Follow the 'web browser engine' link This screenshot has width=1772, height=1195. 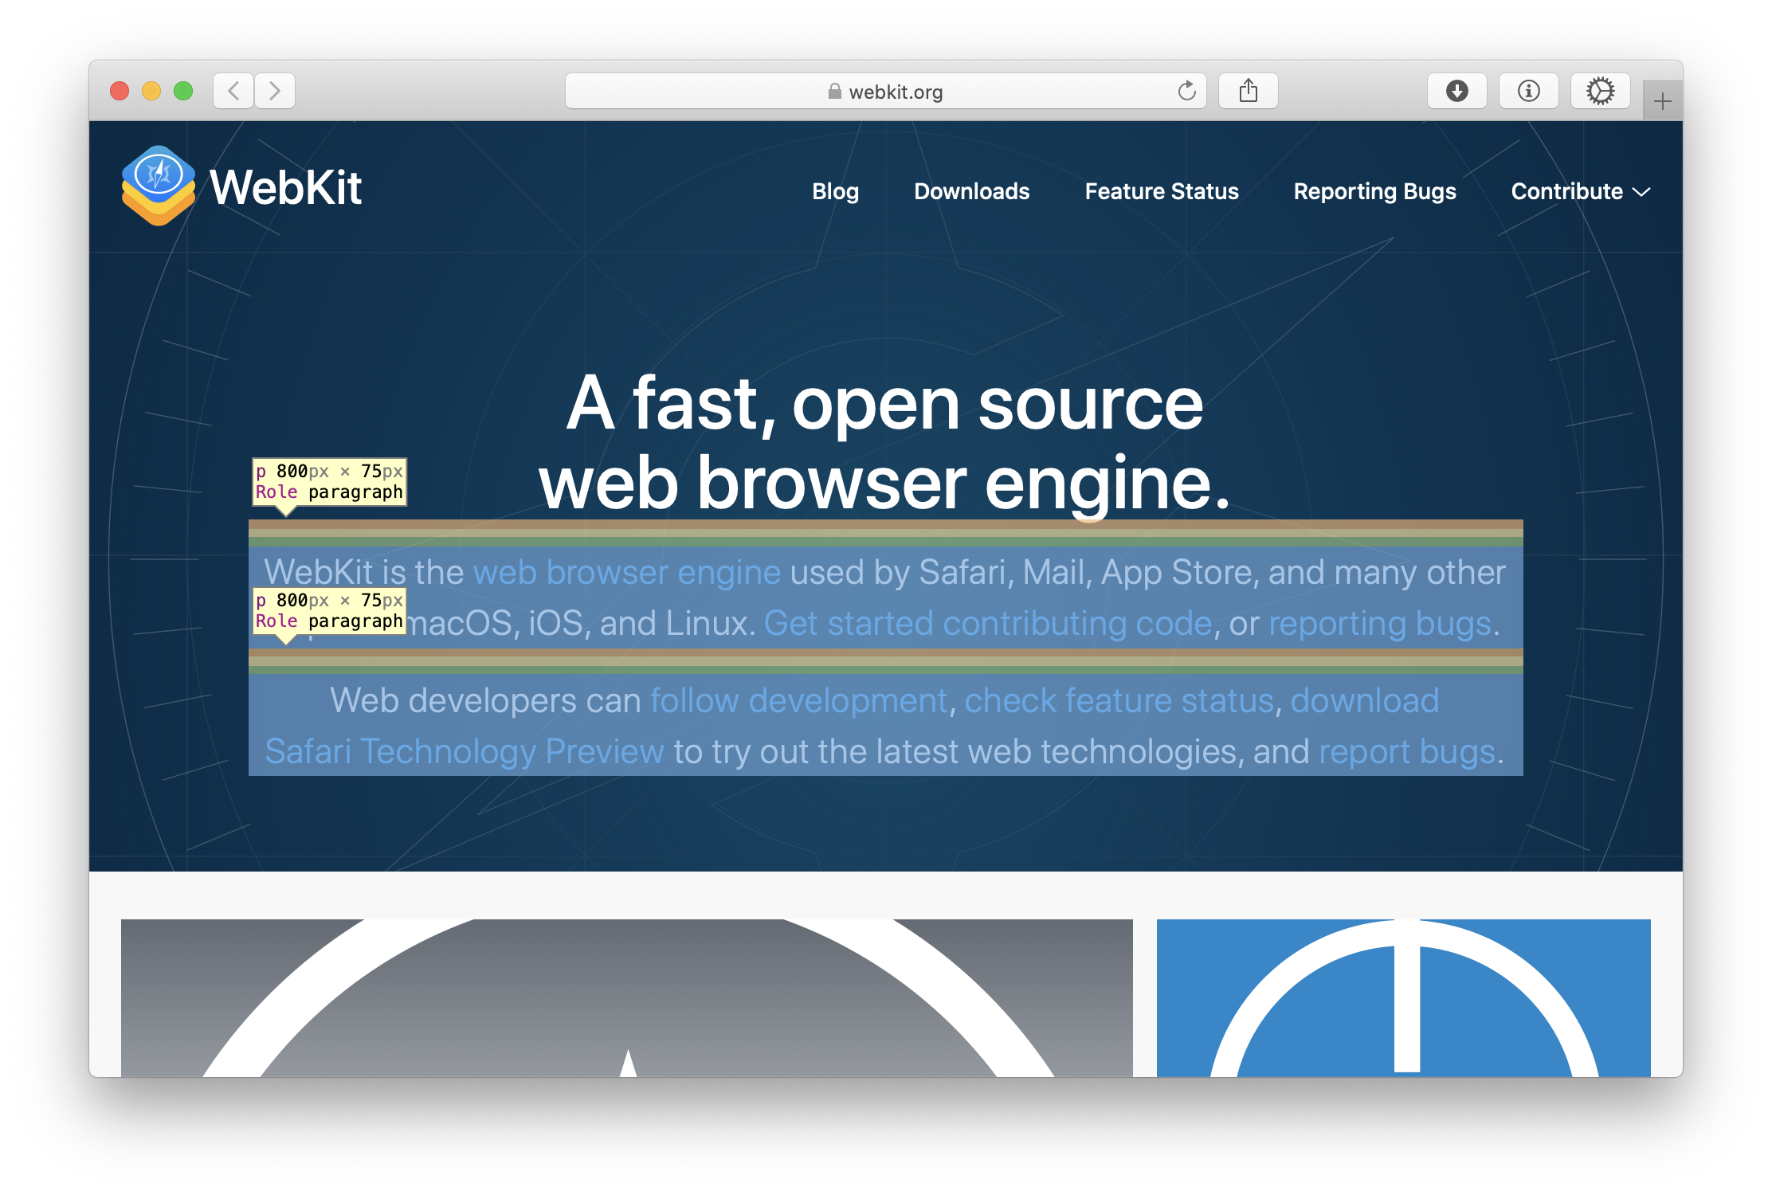tap(626, 572)
